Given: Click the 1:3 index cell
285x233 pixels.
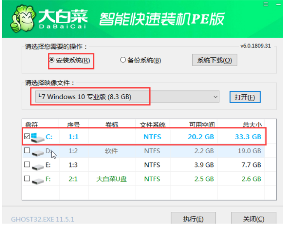Looking at the screenshot, I should (73, 165).
